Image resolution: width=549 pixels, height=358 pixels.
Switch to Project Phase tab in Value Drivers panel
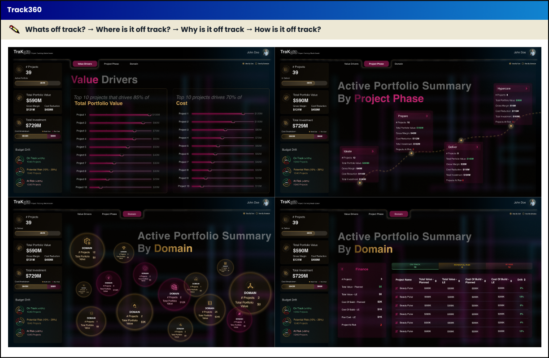(x=111, y=64)
